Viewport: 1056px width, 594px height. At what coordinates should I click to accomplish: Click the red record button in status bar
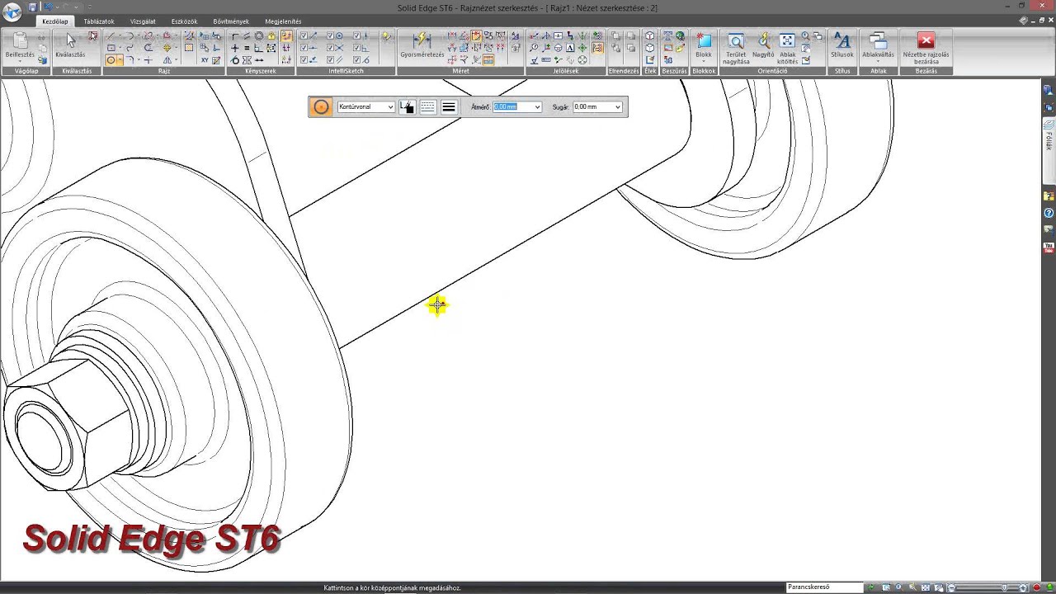coord(1036,587)
